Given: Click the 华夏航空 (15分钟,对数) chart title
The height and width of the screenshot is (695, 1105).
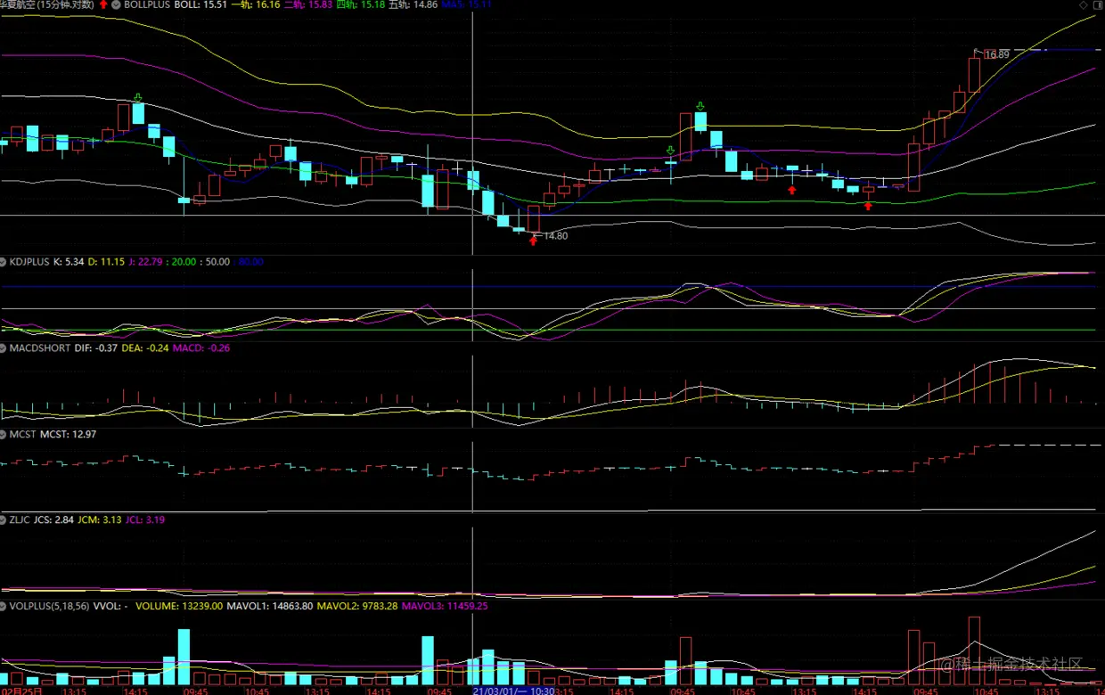Looking at the screenshot, I should click(x=48, y=4).
